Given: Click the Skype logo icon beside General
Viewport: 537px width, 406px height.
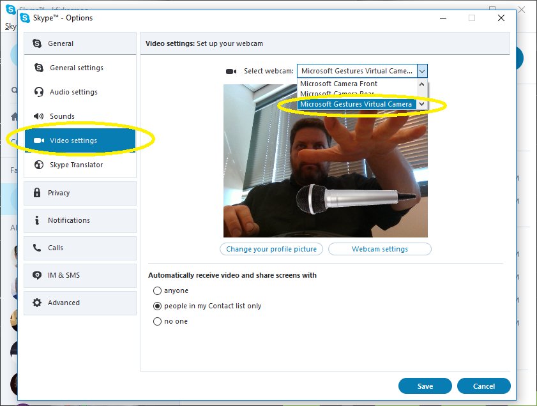Looking at the screenshot, I should tap(37, 43).
